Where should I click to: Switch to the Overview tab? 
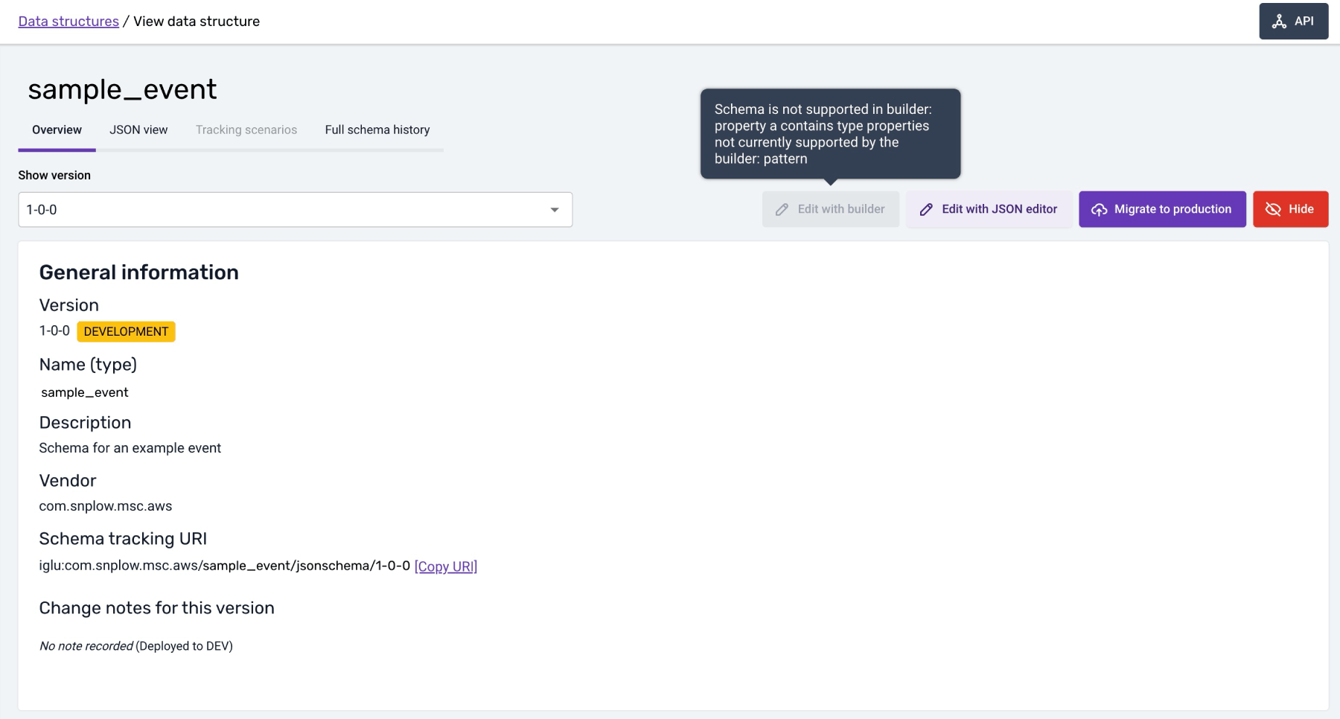[57, 130]
